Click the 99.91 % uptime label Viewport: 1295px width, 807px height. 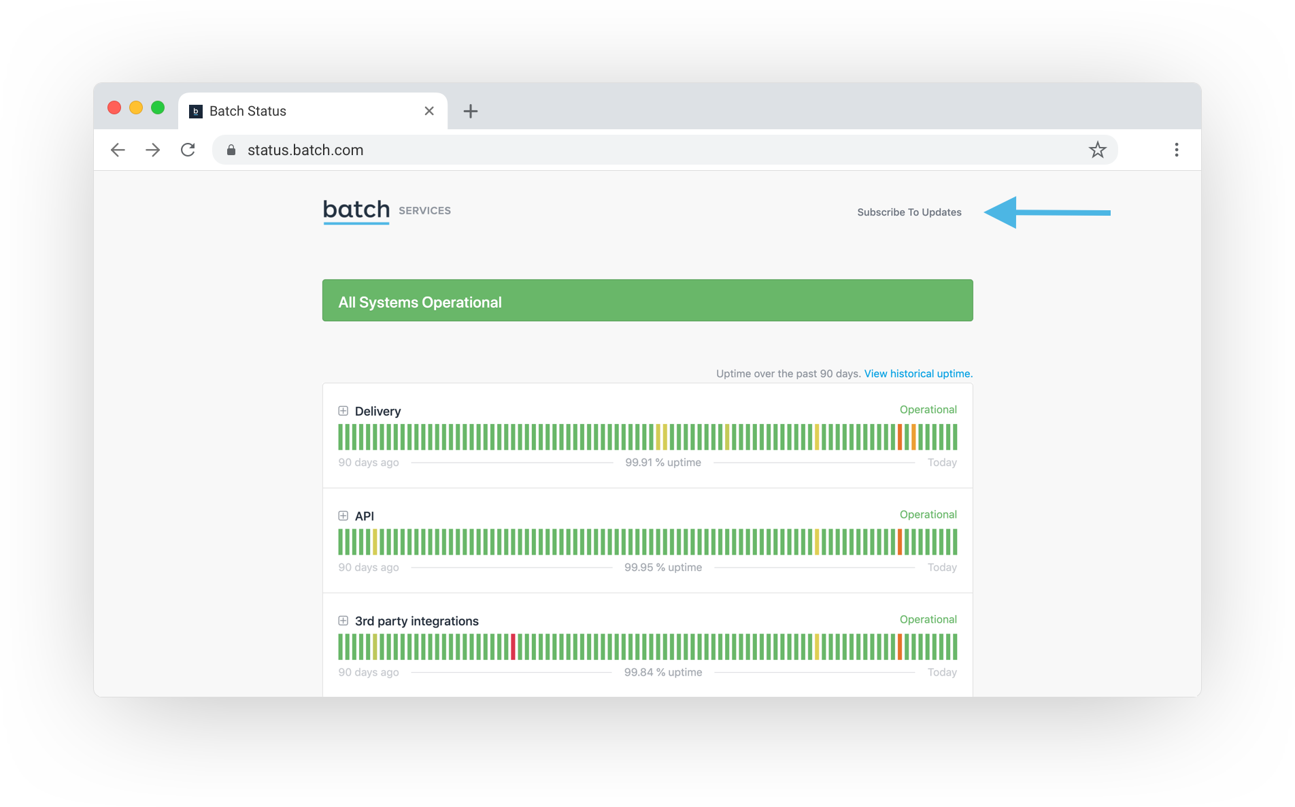click(663, 463)
